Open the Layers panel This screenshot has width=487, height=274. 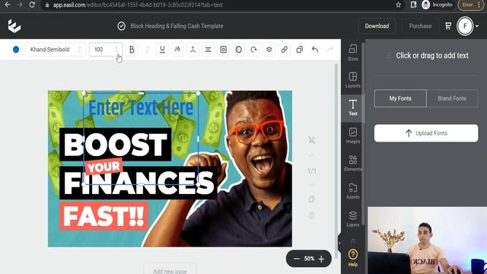353,218
